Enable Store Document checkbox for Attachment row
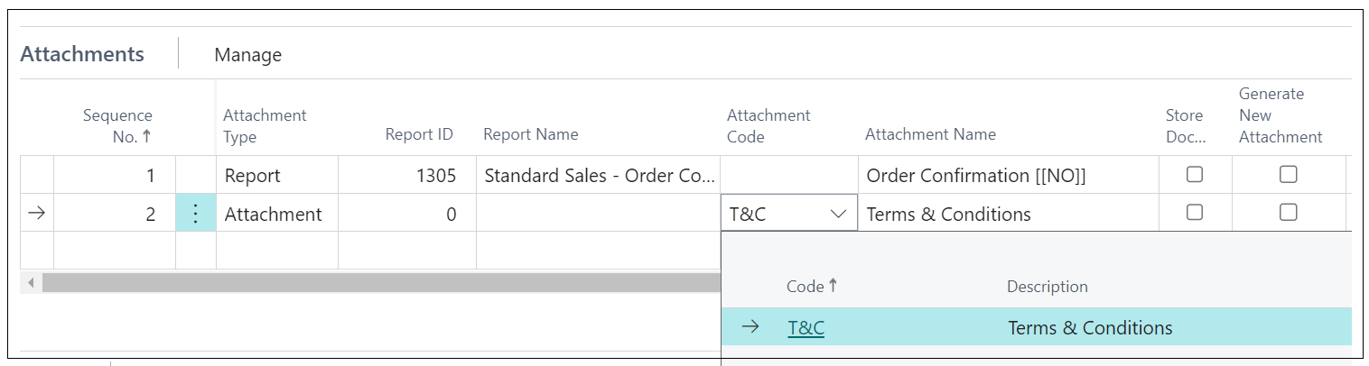This screenshot has height=366, width=1369. (1195, 213)
